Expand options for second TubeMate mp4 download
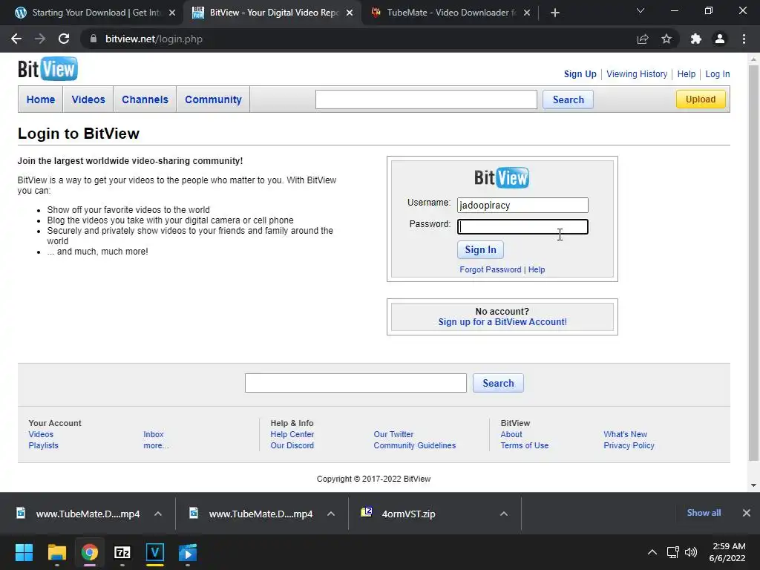Viewport: 760px width, 570px height. coord(331,514)
